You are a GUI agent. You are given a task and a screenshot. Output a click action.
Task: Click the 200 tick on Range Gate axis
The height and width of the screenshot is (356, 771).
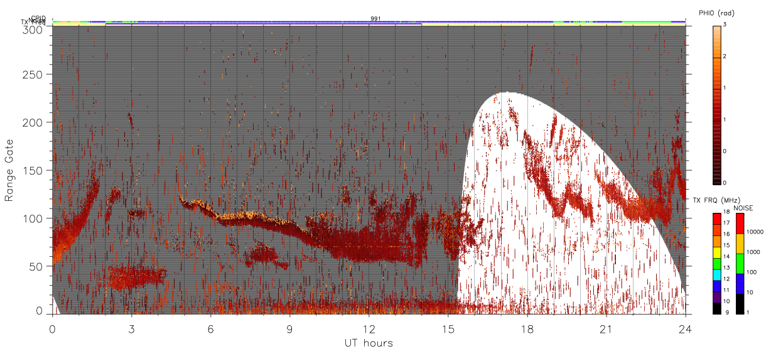pos(33,122)
